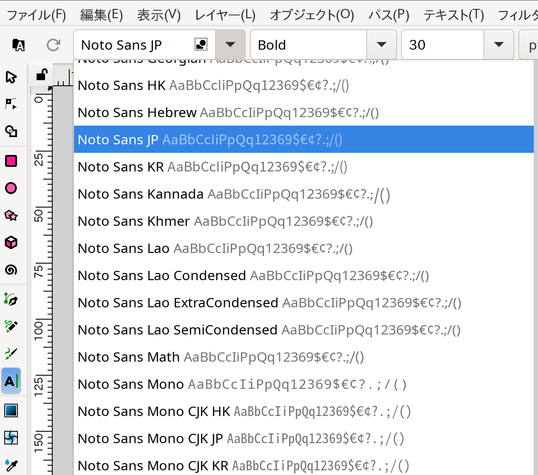Collapse the font family dropdown arrow
Image resolution: width=538 pixels, height=475 pixels.
pyautogui.click(x=230, y=45)
